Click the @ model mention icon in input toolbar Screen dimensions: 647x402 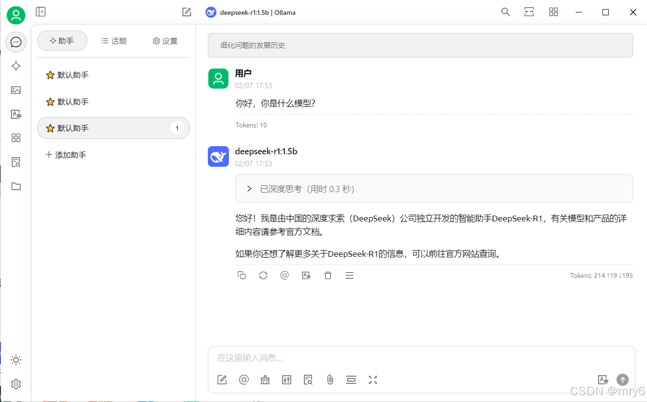[244, 380]
